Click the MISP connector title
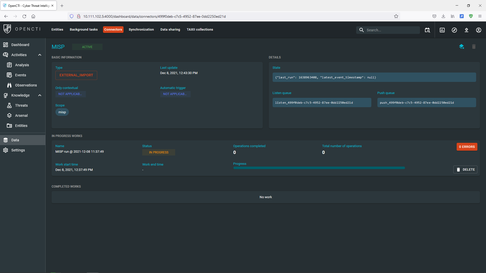 58,47
